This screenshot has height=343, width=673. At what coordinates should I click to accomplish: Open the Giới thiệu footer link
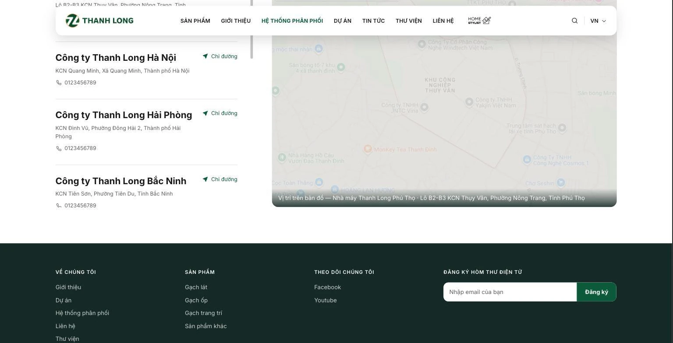(68, 287)
